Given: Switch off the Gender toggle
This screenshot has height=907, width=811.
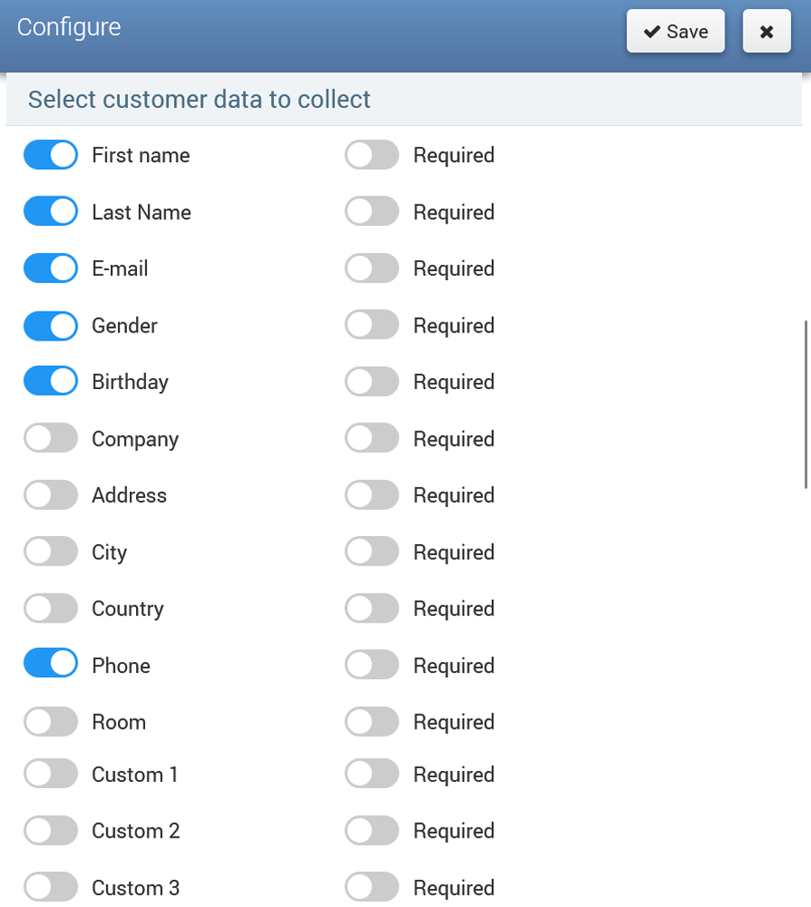Looking at the screenshot, I should coord(51,325).
